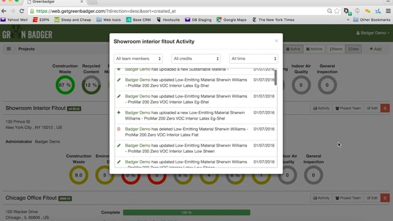The height and width of the screenshot is (221, 393).
Task: Open the GB Staging bookmark
Action: (x=198, y=20)
